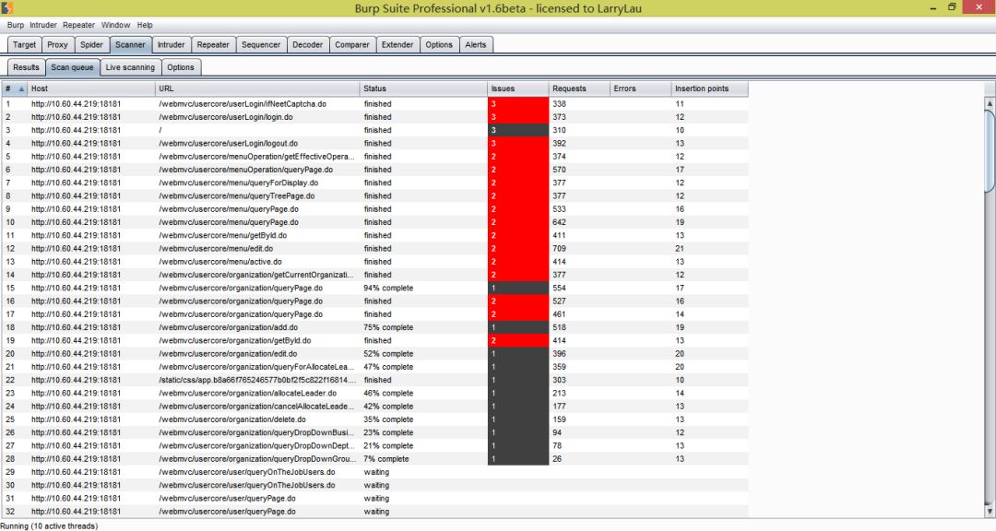
Task: Sort by the Requests column header
Action: pyautogui.click(x=579, y=88)
